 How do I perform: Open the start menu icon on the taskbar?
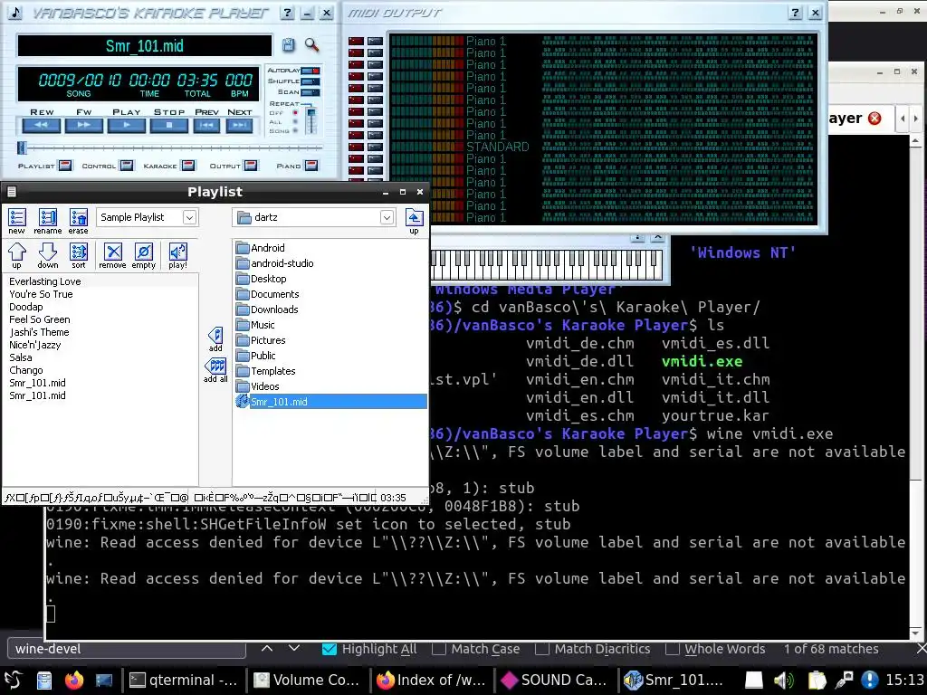(x=13, y=681)
